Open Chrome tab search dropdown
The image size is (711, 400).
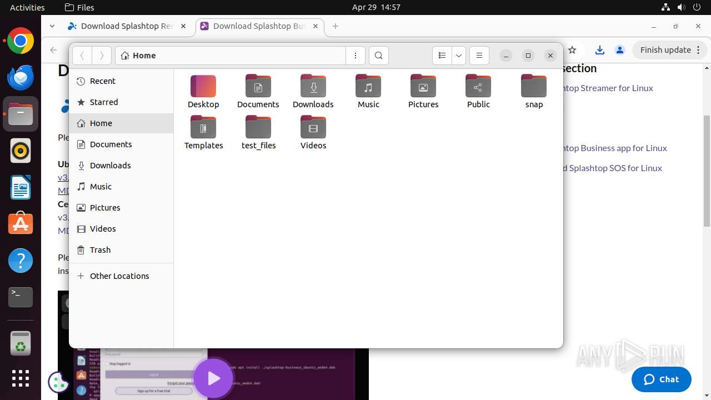pyautogui.click(x=52, y=26)
